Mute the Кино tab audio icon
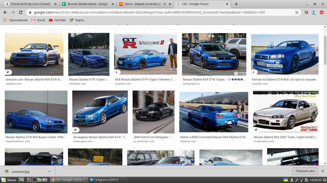Screen dimensions: 327x183 pos(165,4)
